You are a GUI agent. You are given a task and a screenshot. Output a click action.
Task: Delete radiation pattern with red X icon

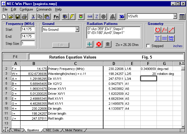[x=99, y=44]
